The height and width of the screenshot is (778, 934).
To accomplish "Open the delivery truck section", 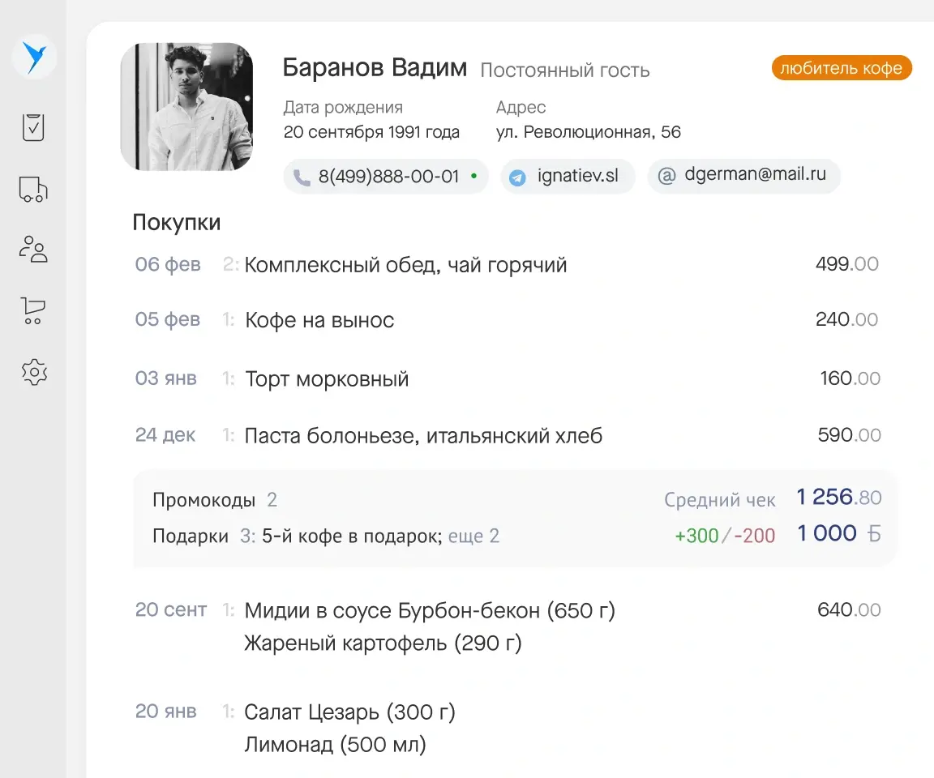I will click(x=33, y=190).
